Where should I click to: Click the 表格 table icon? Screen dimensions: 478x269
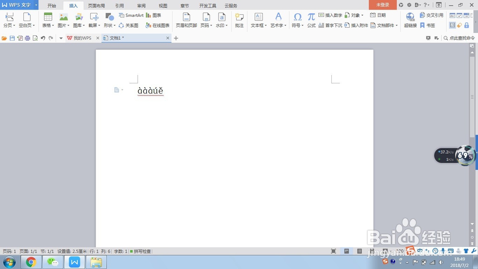coord(48,17)
